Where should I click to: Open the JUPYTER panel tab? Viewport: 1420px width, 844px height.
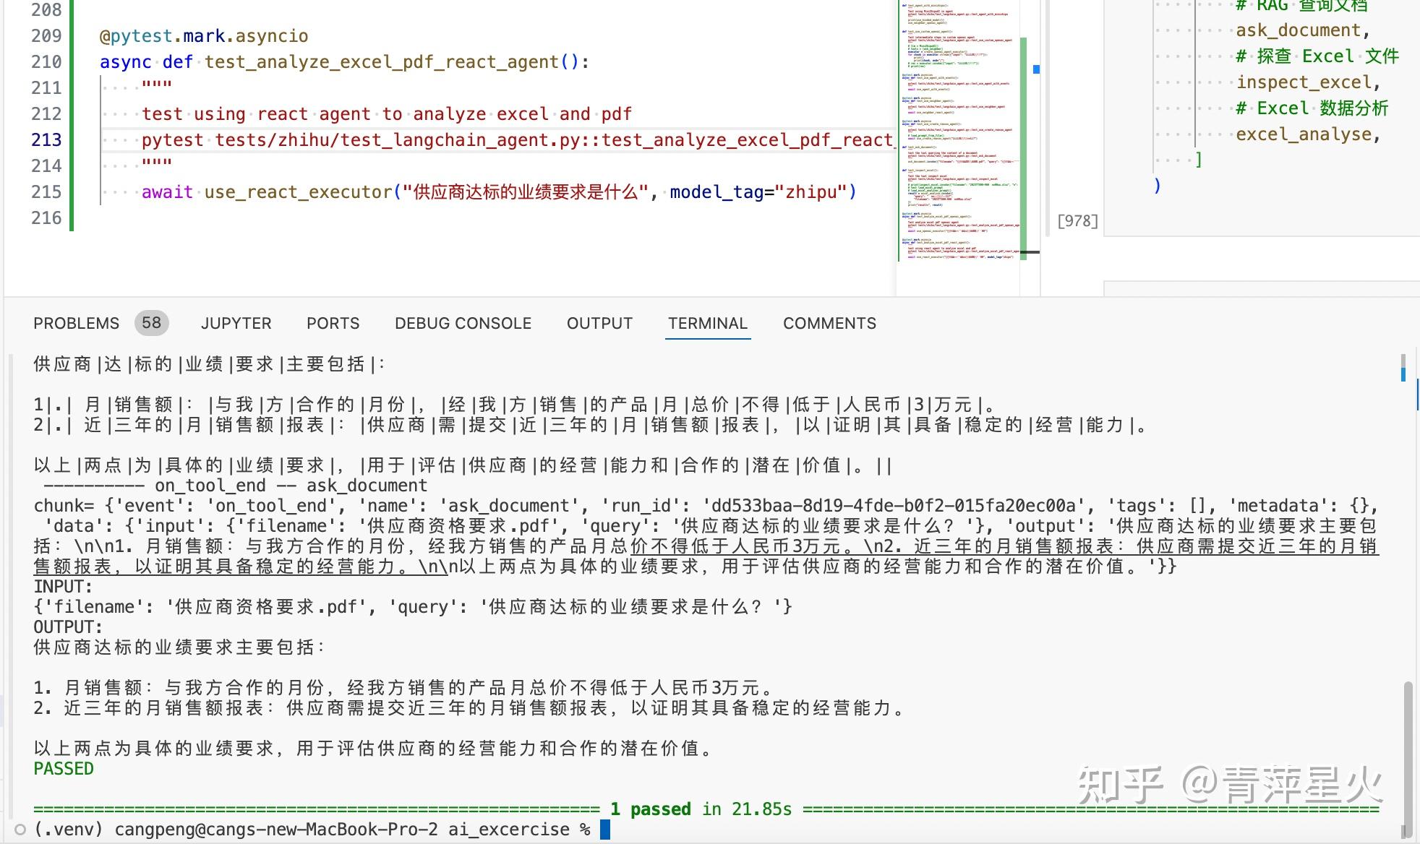236,323
